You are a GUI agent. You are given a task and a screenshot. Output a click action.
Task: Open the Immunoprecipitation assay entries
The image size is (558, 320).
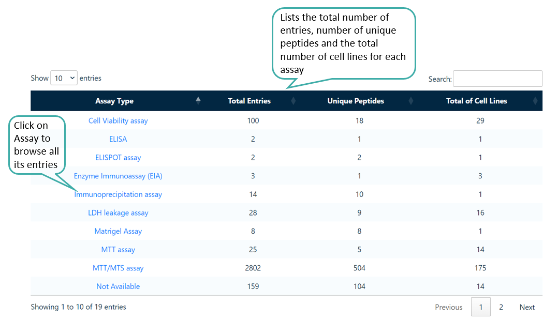pos(118,194)
